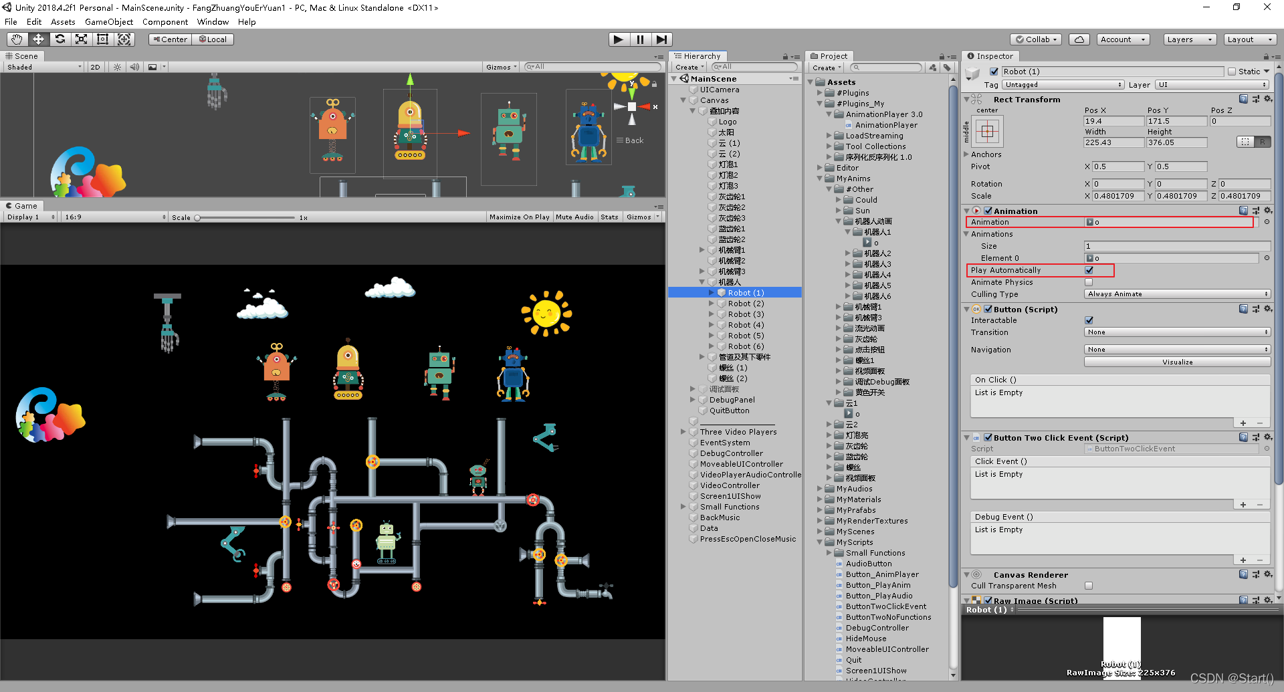Click Project search by label icon
Image resolution: width=1284 pixels, height=692 pixels.
pos(947,68)
